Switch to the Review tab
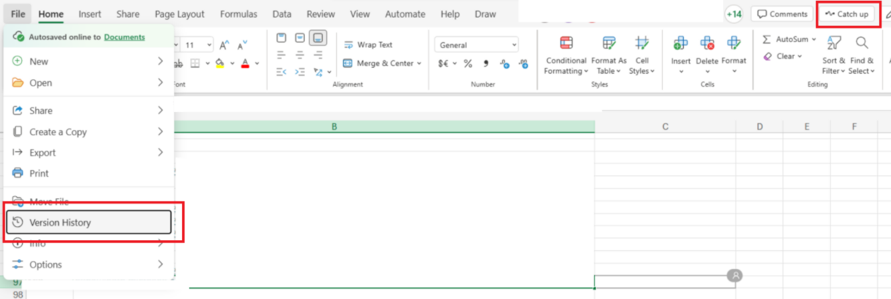This screenshot has width=891, height=299. point(321,13)
